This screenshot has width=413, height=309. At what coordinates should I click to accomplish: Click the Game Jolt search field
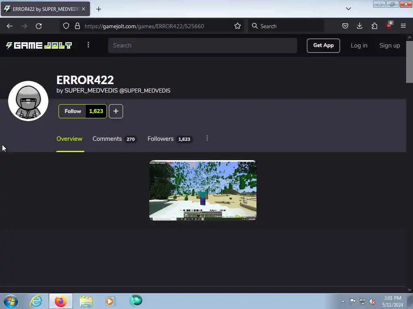202,45
